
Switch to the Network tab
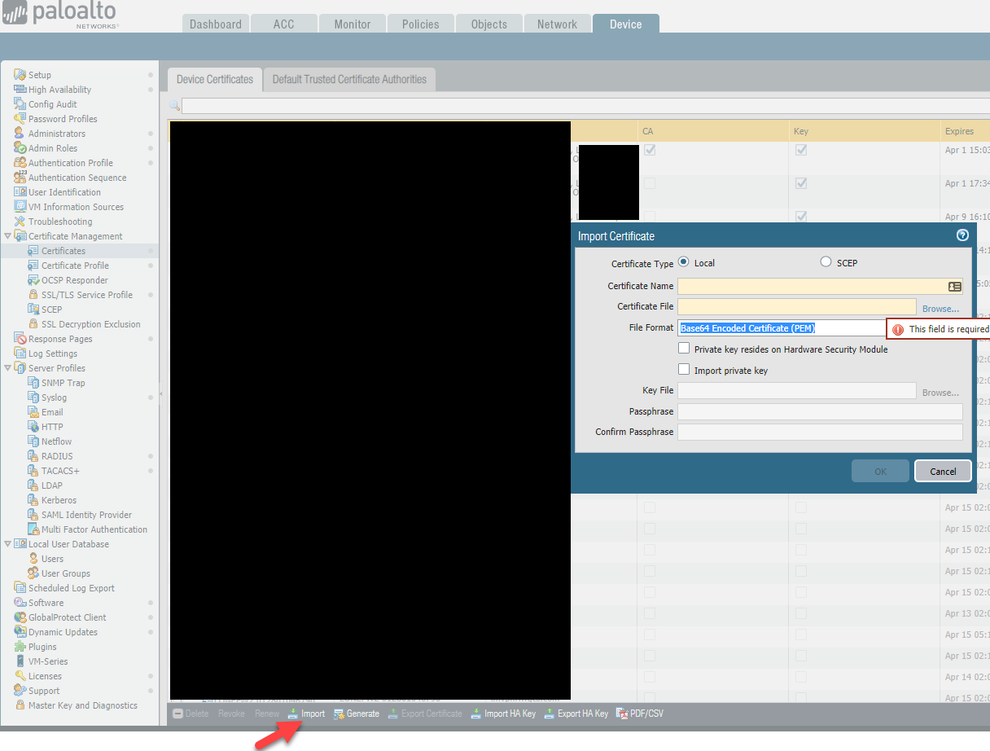click(x=557, y=24)
